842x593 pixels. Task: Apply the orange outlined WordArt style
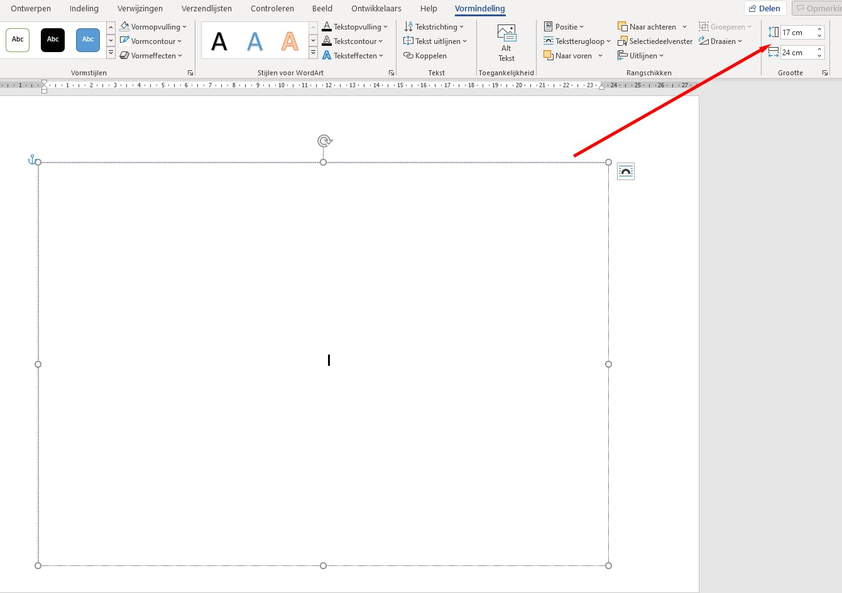pos(290,41)
